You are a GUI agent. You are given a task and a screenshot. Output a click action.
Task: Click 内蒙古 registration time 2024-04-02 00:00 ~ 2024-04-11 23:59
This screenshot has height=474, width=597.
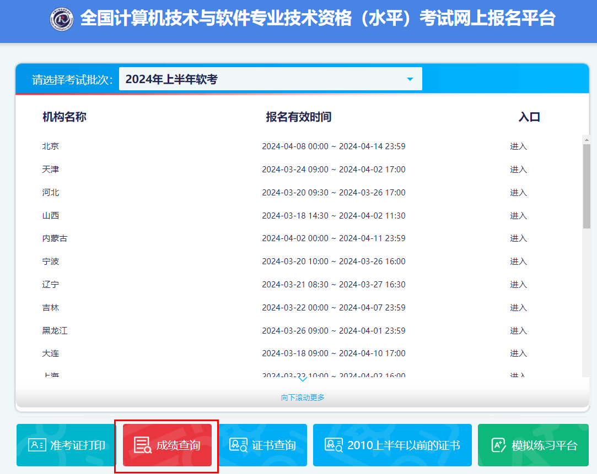click(334, 238)
